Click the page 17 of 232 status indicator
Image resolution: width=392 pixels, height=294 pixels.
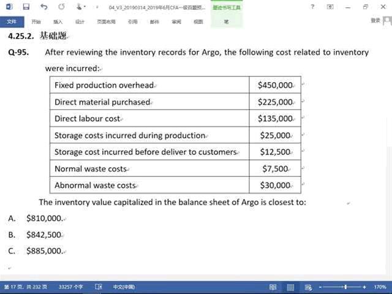point(26,287)
